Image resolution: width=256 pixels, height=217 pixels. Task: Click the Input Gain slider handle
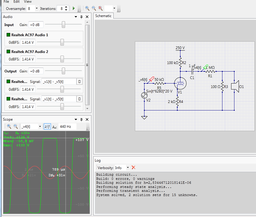click(x=63, y=25)
